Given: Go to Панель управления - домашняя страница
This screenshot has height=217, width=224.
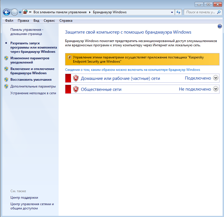Looking at the screenshot, I should click(x=27, y=32).
